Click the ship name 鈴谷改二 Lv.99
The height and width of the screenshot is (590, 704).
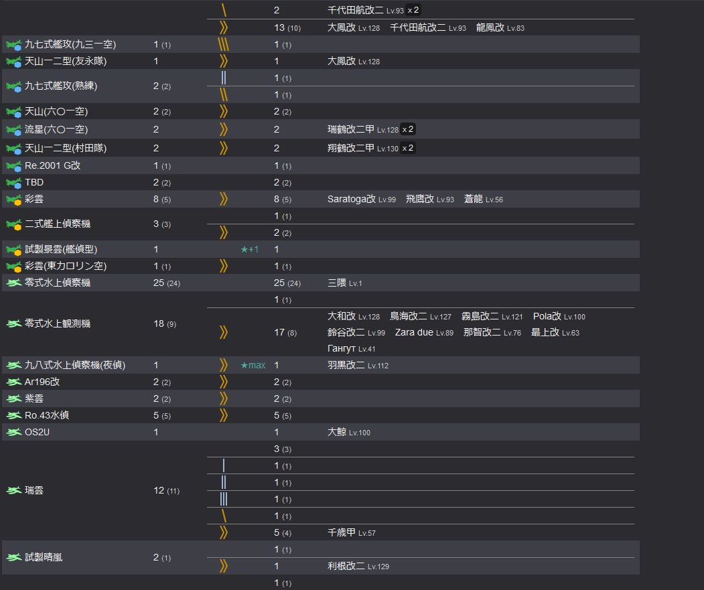tap(356, 333)
